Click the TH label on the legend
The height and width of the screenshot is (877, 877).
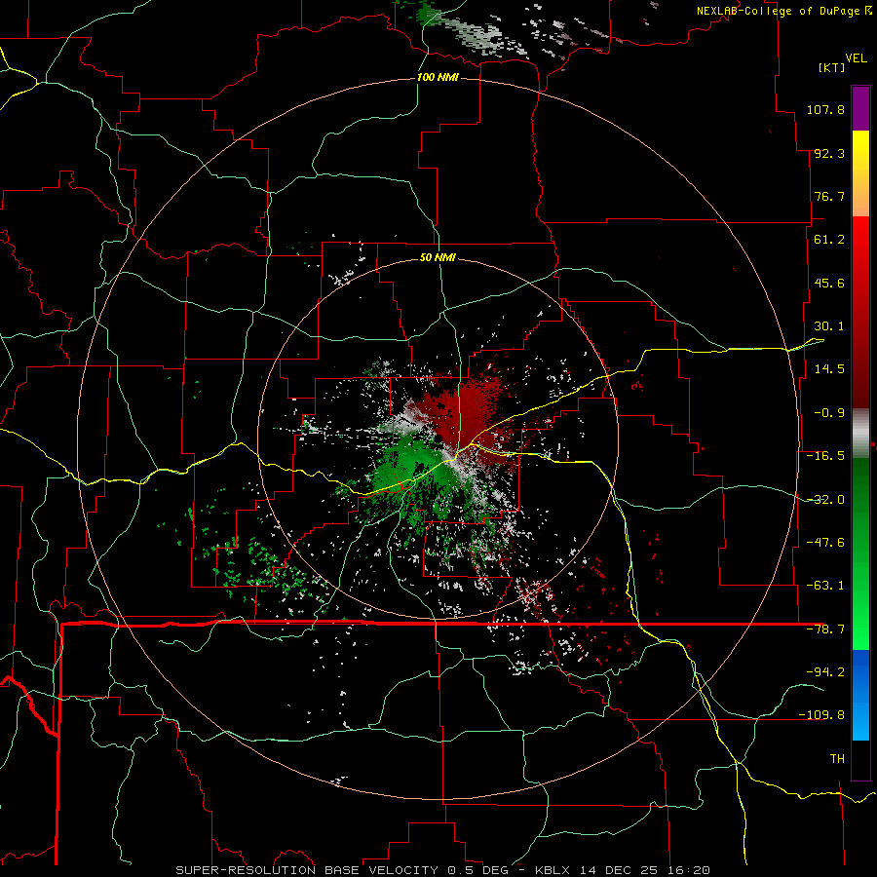837,759
